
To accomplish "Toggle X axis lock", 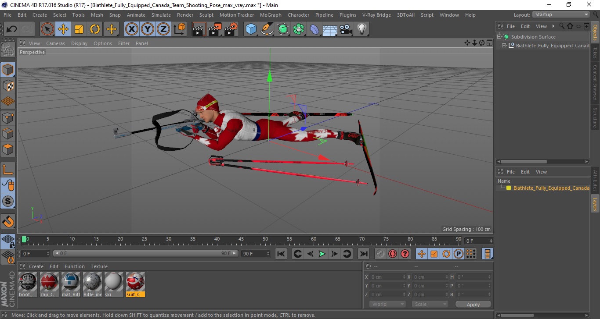I will (132, 29).
